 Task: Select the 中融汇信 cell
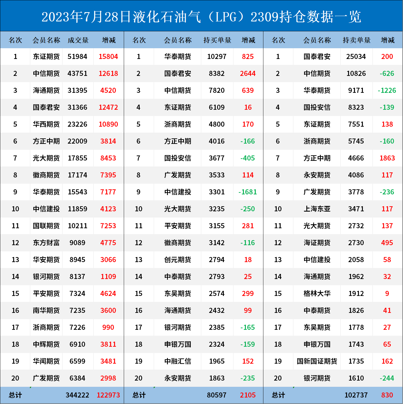tap(178, 361)
